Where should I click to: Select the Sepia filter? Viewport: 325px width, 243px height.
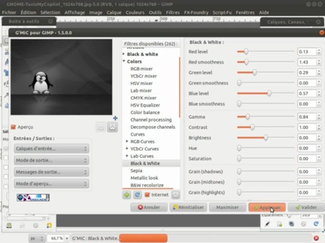tap(136, 170)
